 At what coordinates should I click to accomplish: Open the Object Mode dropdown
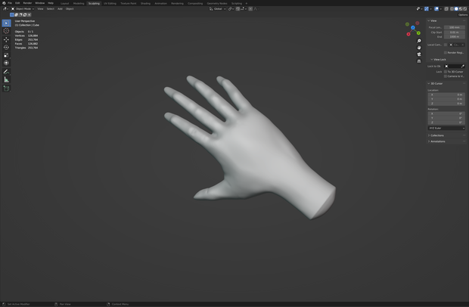point(23,9)
